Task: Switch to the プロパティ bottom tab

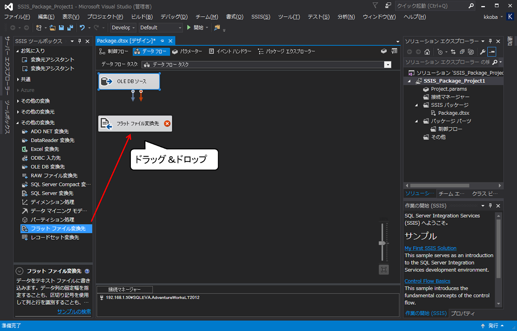Action: [x=463, y=314]
